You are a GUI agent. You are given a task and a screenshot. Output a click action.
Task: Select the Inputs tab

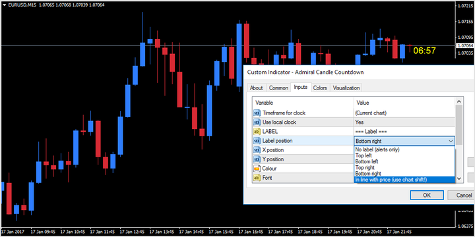point(301,87)
